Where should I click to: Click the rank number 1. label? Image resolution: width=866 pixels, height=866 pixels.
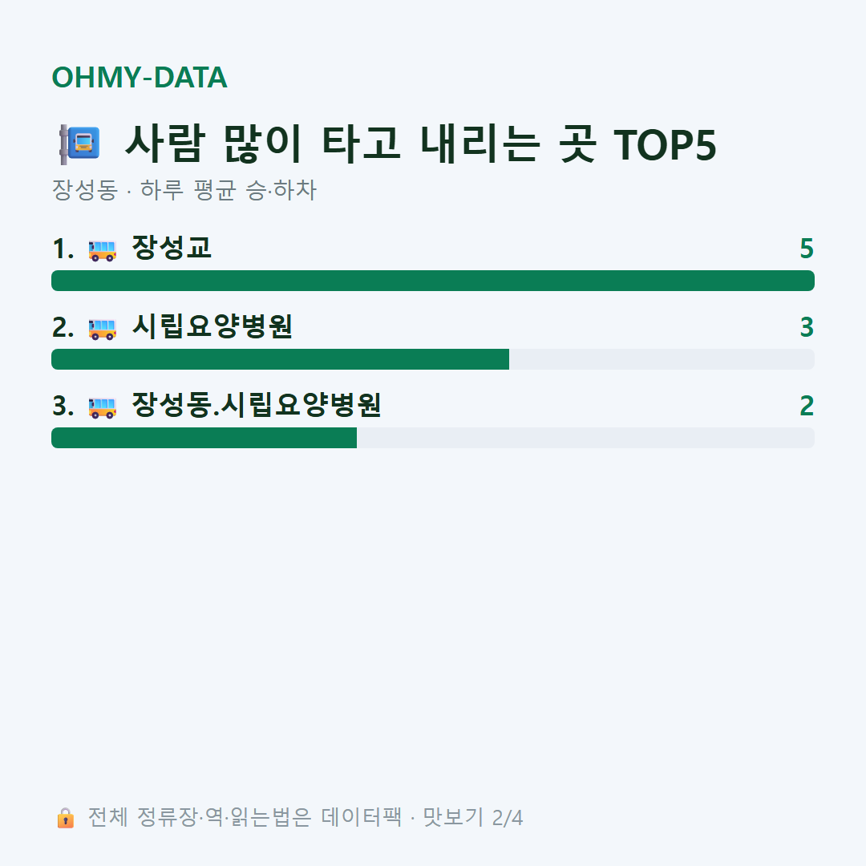(63, 249)
